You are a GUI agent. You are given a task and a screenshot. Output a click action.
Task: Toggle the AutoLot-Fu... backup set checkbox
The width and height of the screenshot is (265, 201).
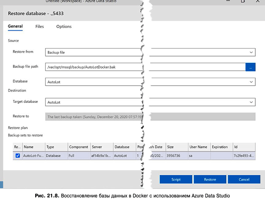pos(17,156)
